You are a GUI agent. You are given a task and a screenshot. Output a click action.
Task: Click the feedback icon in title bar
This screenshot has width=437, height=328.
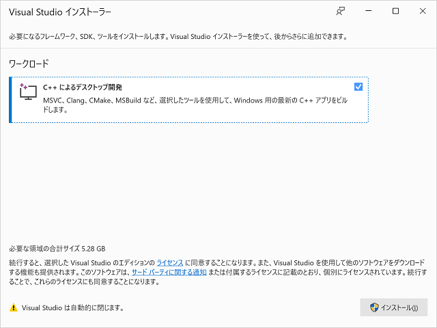tap(340, 11)
